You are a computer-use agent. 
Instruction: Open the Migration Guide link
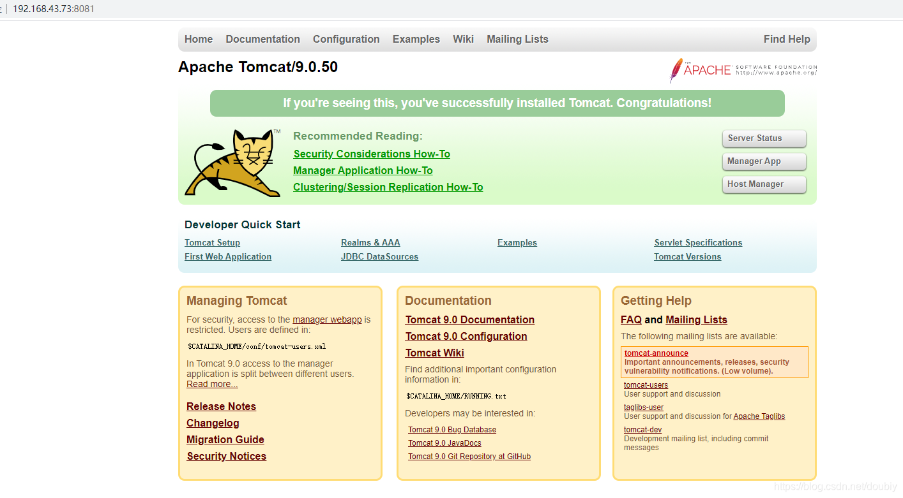point(225,439)
